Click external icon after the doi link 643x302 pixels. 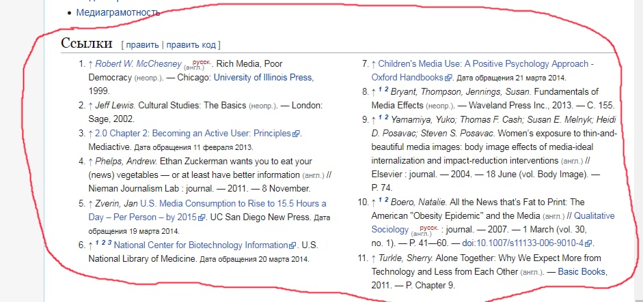588,244
